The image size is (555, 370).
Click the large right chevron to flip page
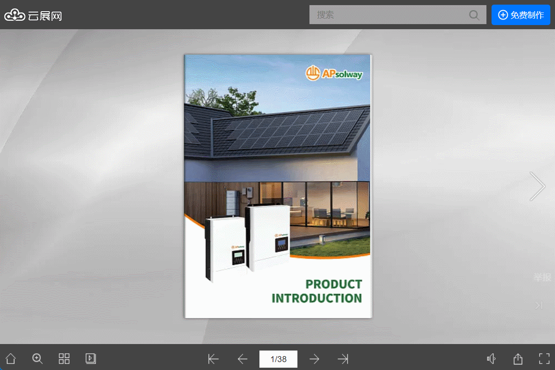pyautogui.click(x=537, y=186)
